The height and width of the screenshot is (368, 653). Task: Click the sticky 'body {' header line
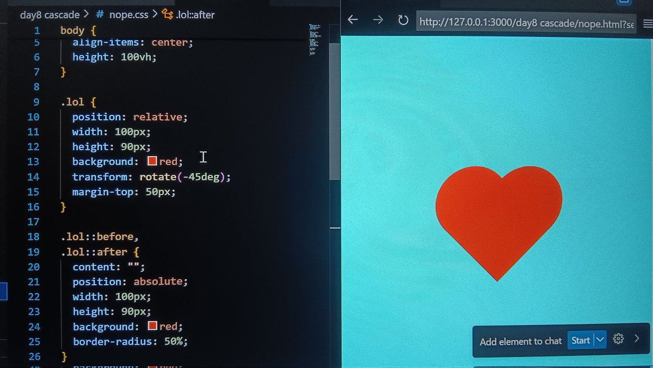point(78,30)
